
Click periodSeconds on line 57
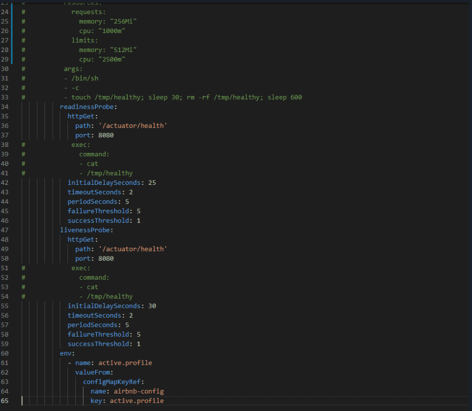click(93, 325)
